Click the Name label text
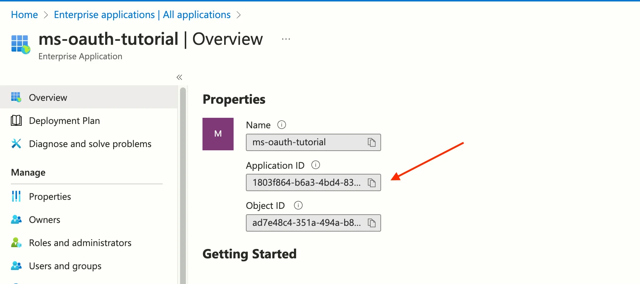The image size is (640, 284). coord(258,125)
